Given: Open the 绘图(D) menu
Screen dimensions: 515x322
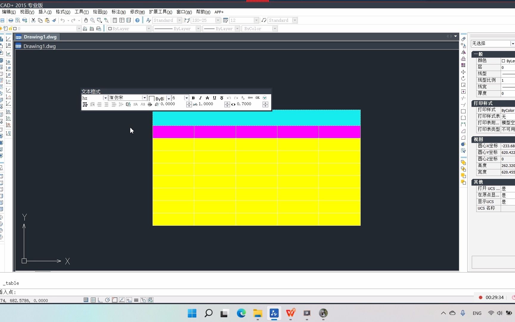Looking at the screenshot, I should (100, 12).
